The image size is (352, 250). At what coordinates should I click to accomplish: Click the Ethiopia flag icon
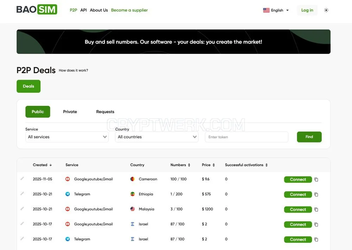pos(132,194)
